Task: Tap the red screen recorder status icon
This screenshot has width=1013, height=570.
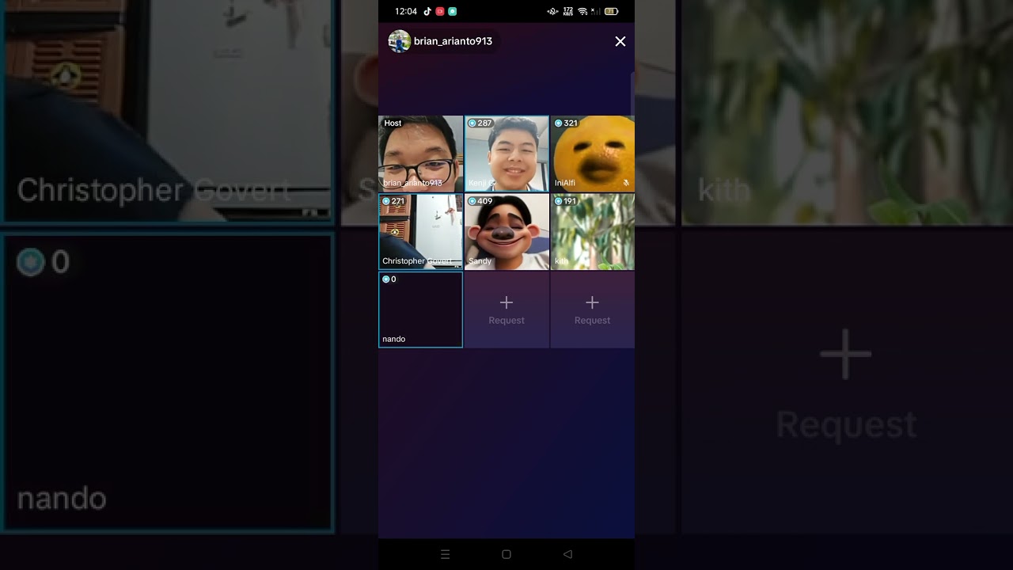Action: (x=440, y=12)
